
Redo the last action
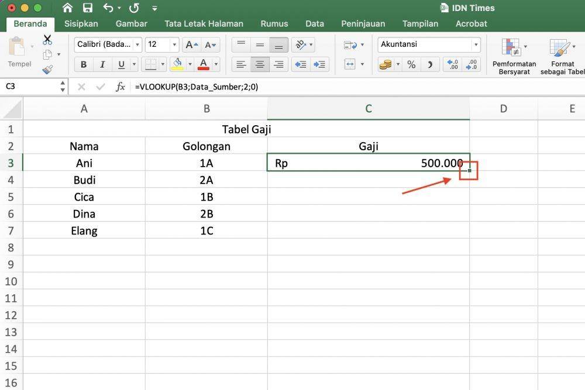pyautogui.click(x=134, y=8)
